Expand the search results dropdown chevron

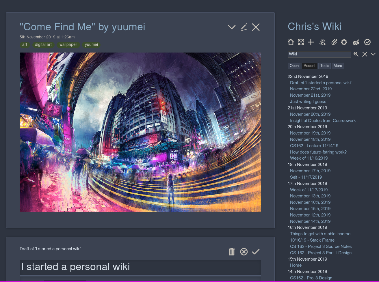point(373,54)
